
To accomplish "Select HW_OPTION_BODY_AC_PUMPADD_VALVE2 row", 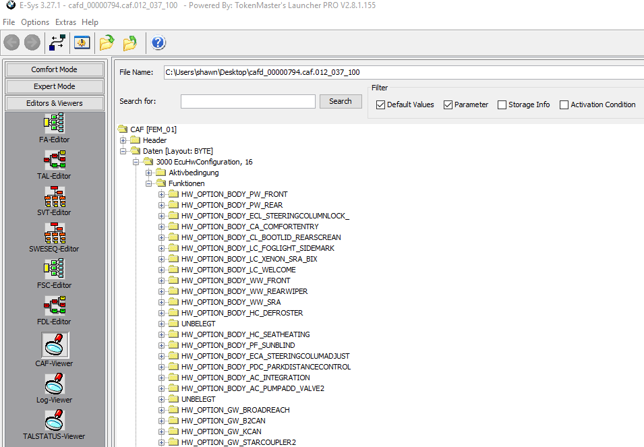I will [253, 388].
